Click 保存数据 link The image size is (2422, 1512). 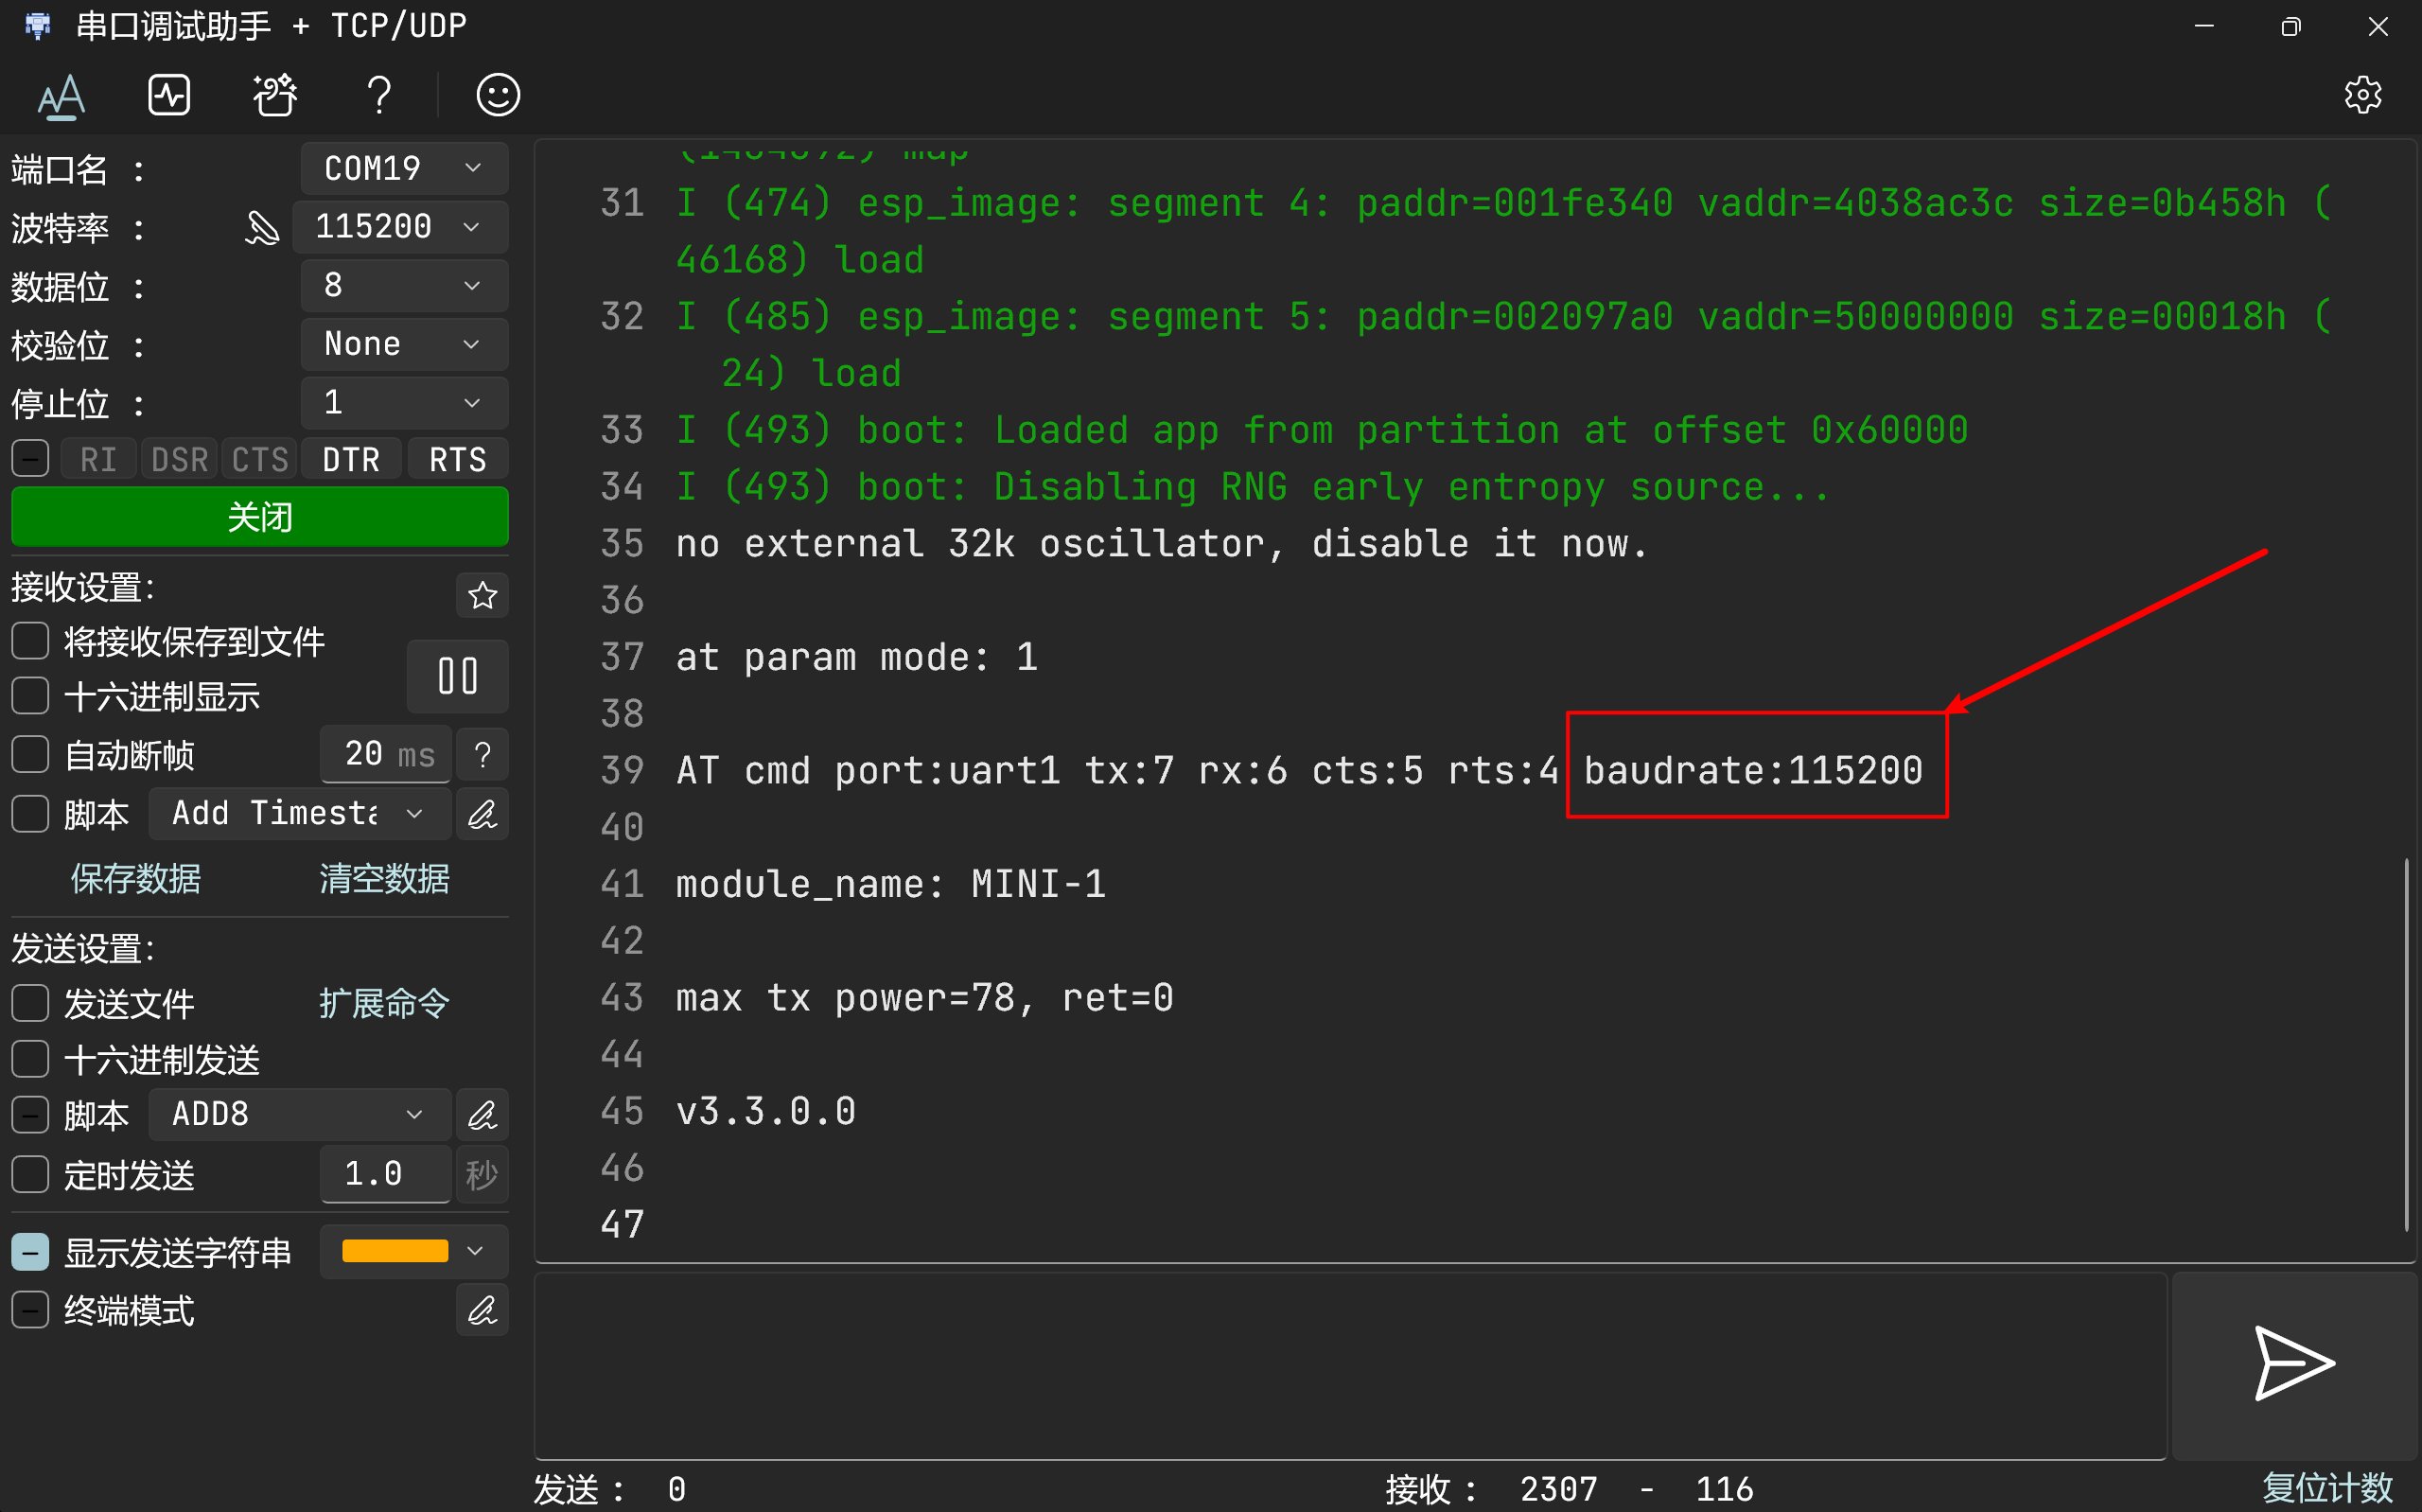click(136, 879)
